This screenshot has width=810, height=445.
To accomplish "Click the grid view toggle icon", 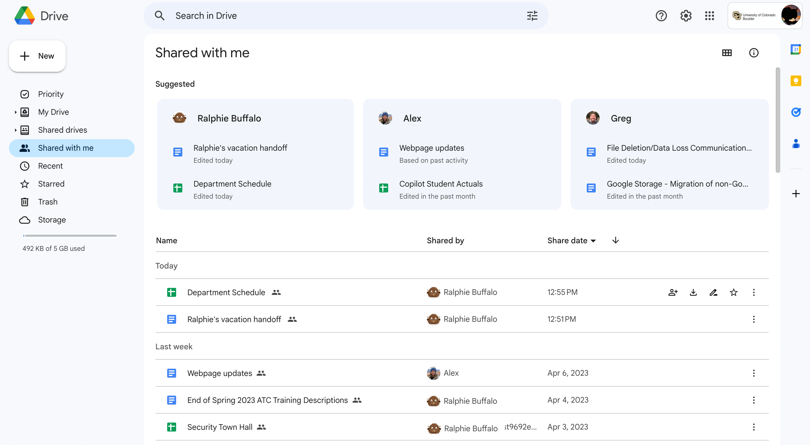I will tap(727, 53).
